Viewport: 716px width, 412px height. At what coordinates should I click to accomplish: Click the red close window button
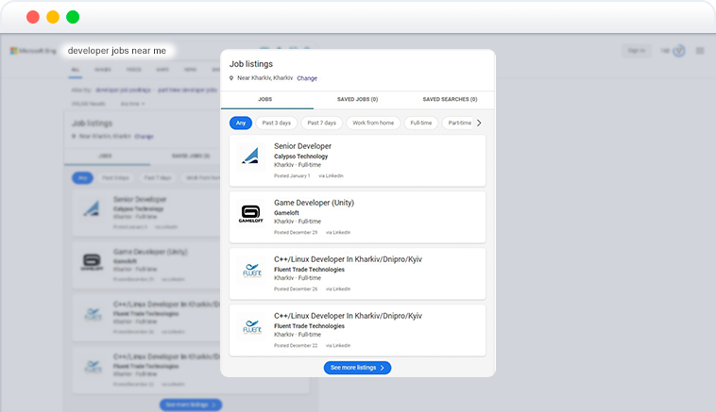point(33,17)
